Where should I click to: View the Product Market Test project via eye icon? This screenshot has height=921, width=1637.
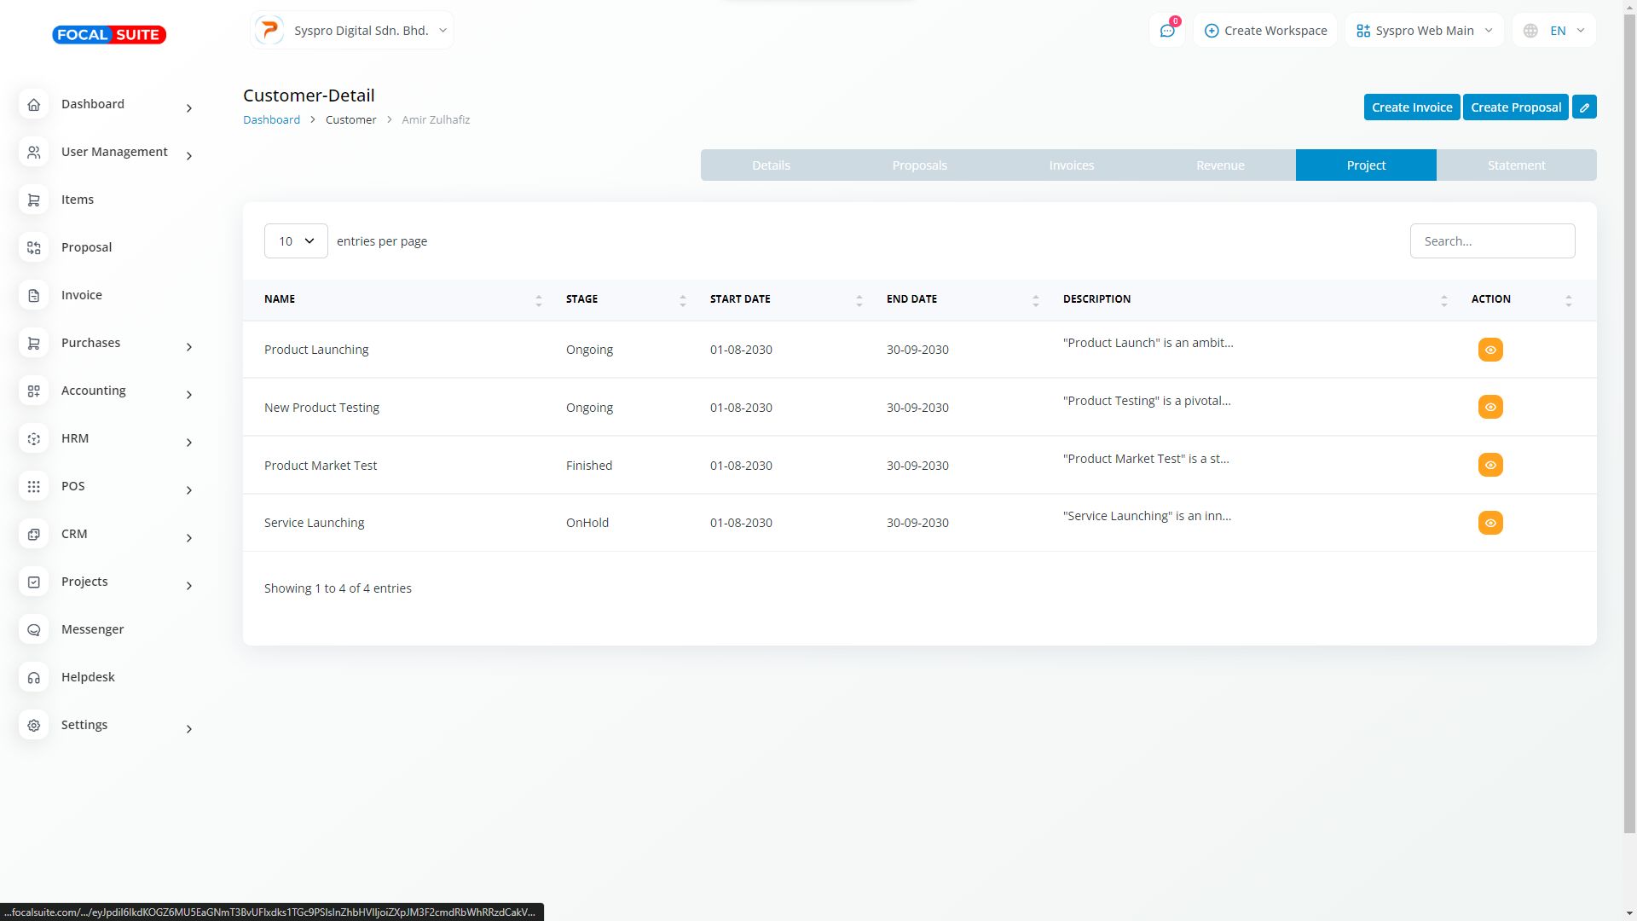pos(1489,465)
